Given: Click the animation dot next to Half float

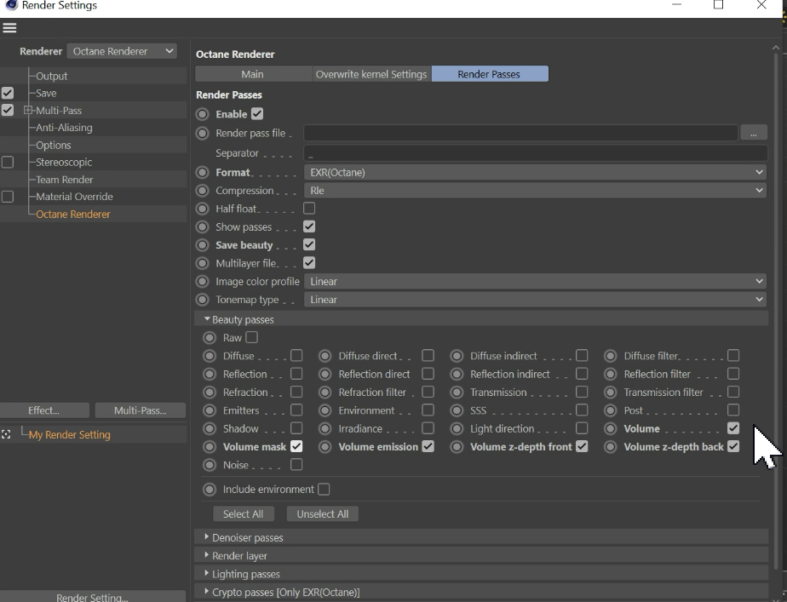Looking at the screenshot, I should tap(202, 209).
